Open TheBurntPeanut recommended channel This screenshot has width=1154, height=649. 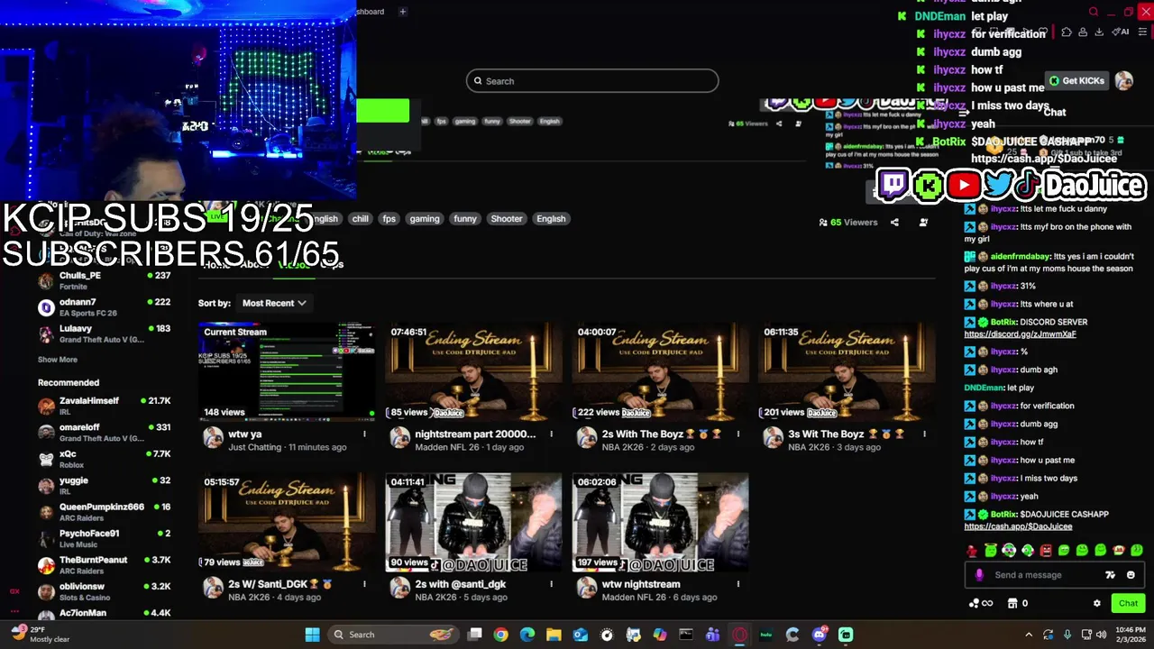pyautogui.click(x=104, y=565)
